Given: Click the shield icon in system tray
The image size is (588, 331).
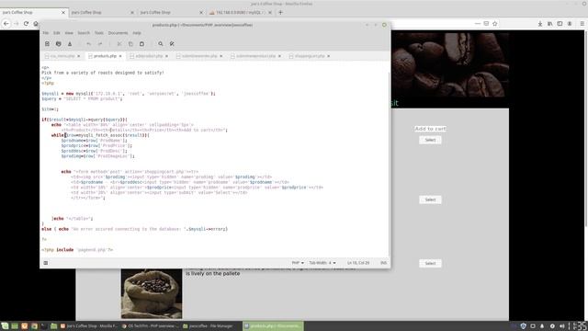Looking at the screenshot, I should click(523, 326).
